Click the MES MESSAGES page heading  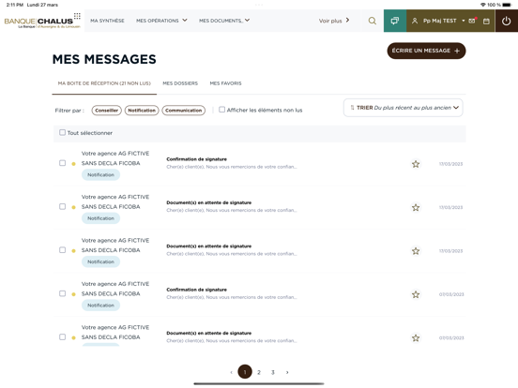104,59
